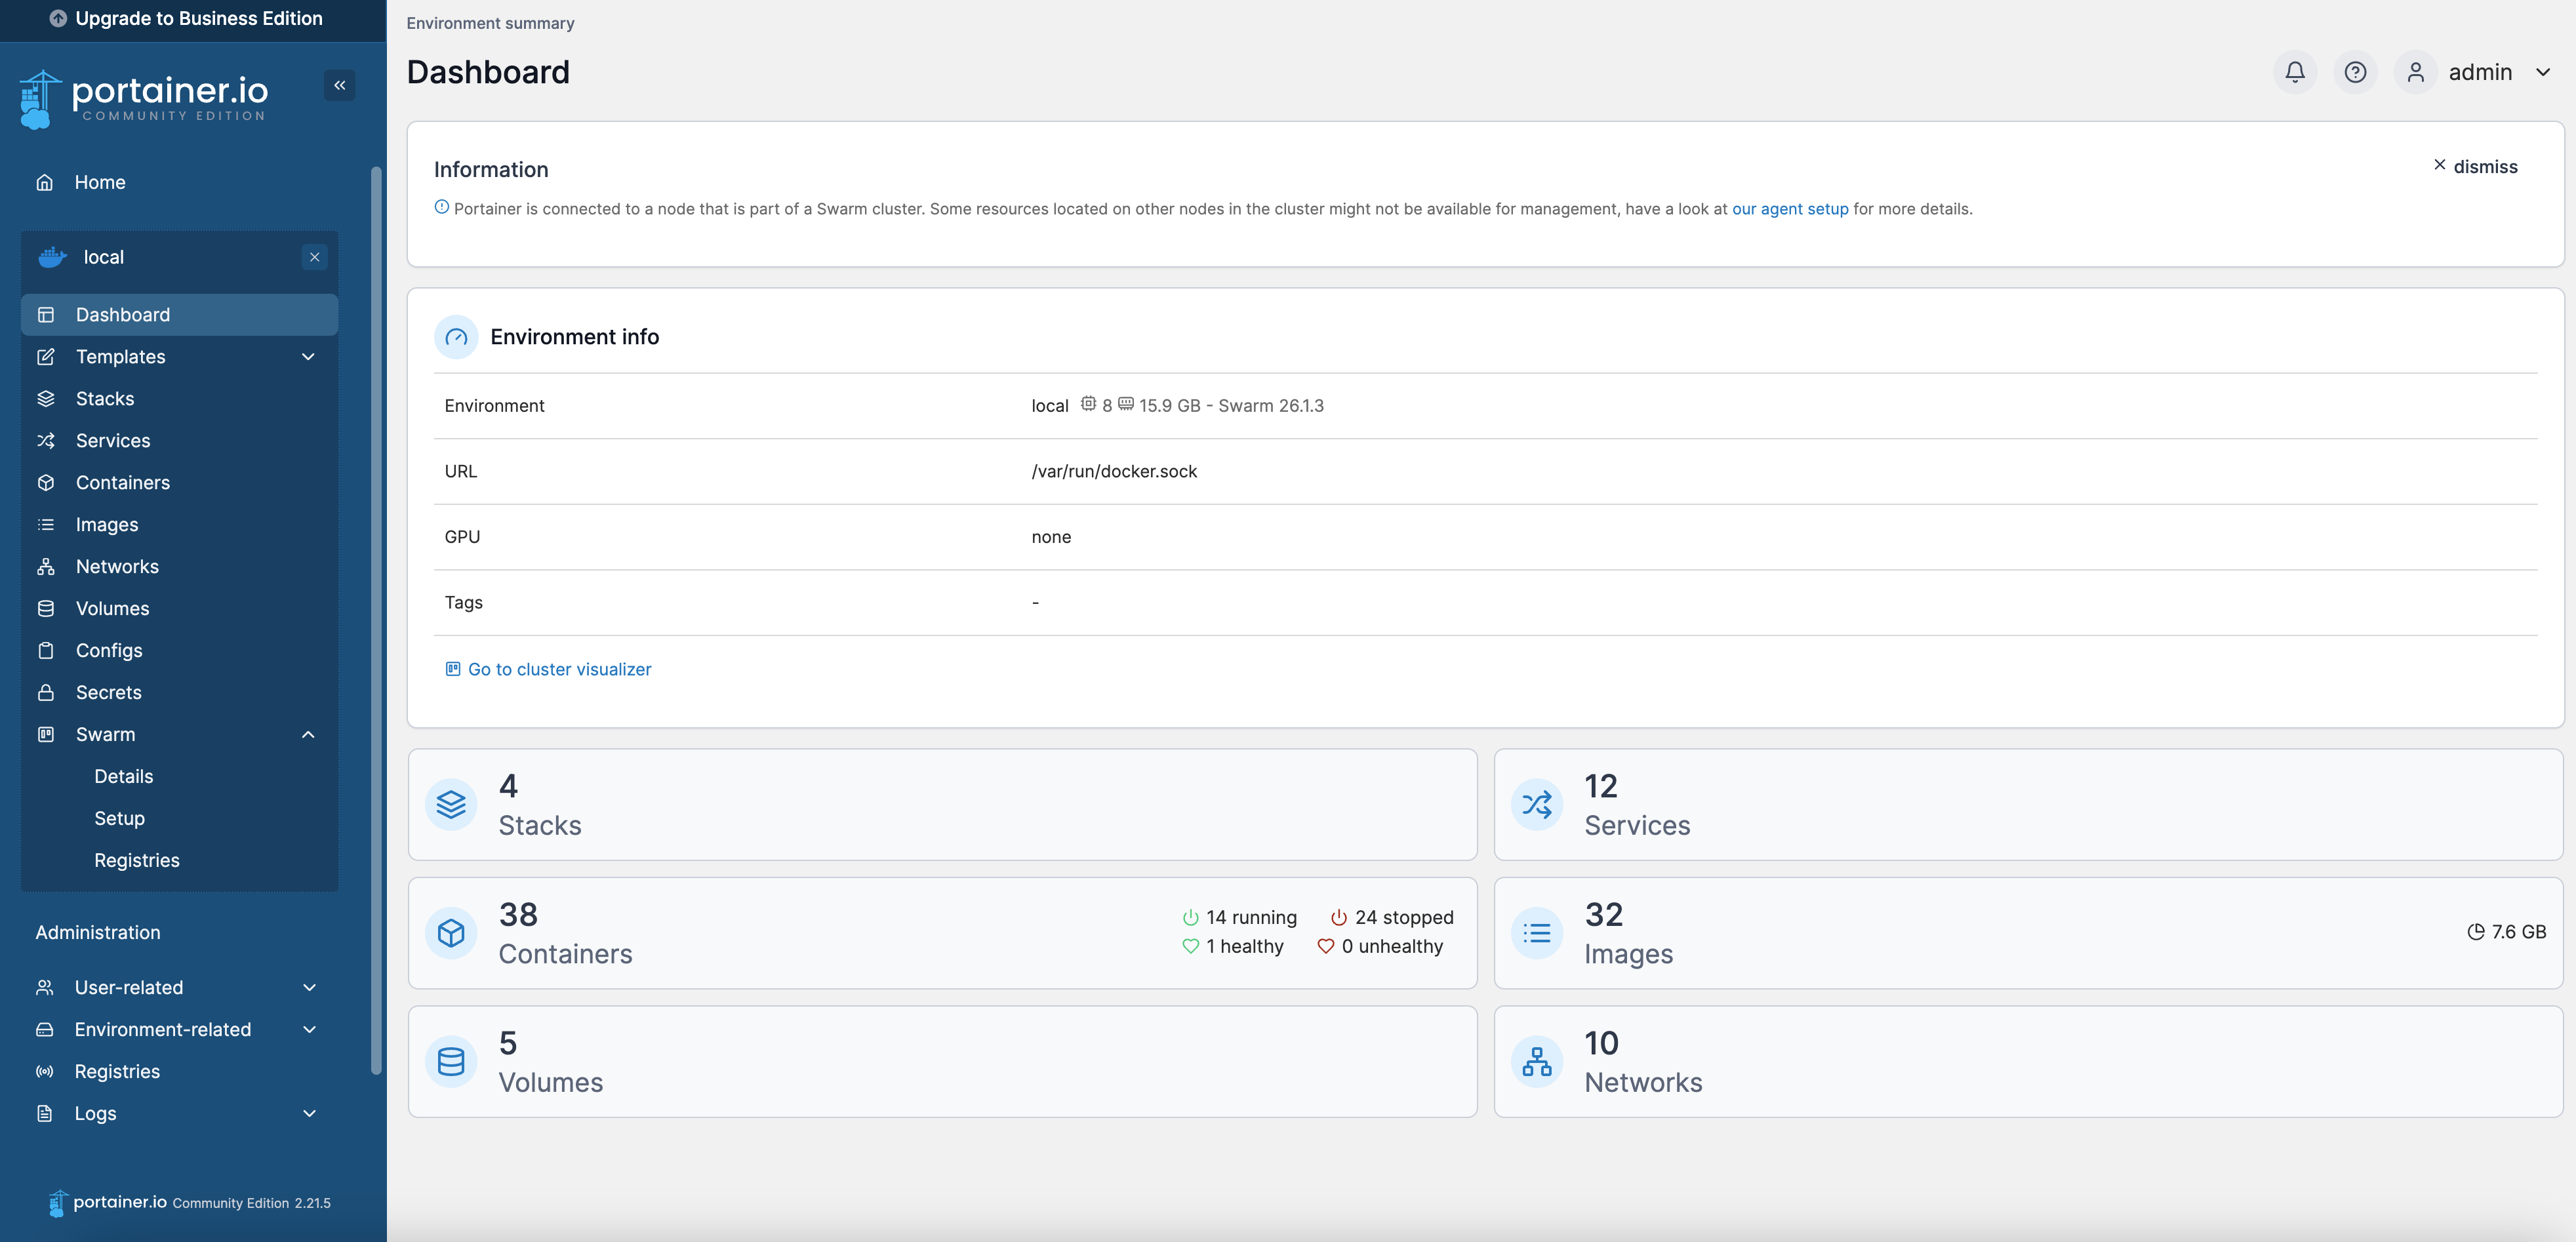Collapse sidebar with double chevron icon
The image size is (2576, 1242).
(x=340, y=85)
